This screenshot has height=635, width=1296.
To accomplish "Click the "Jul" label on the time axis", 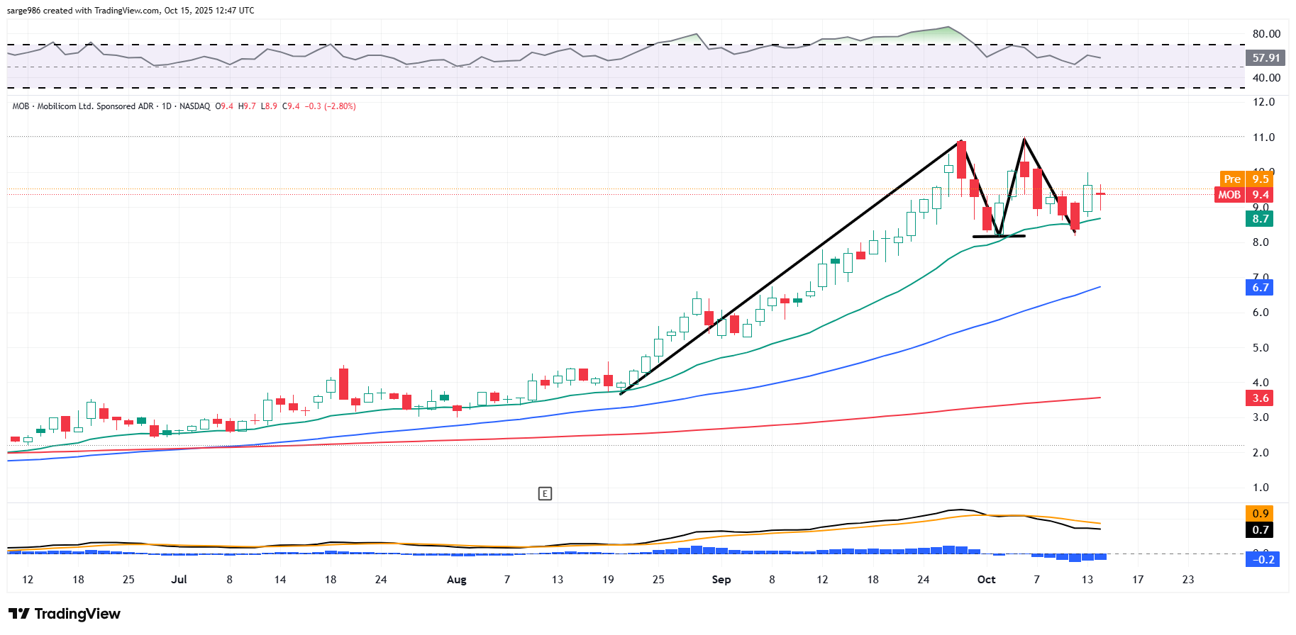I will coord(179,580).
